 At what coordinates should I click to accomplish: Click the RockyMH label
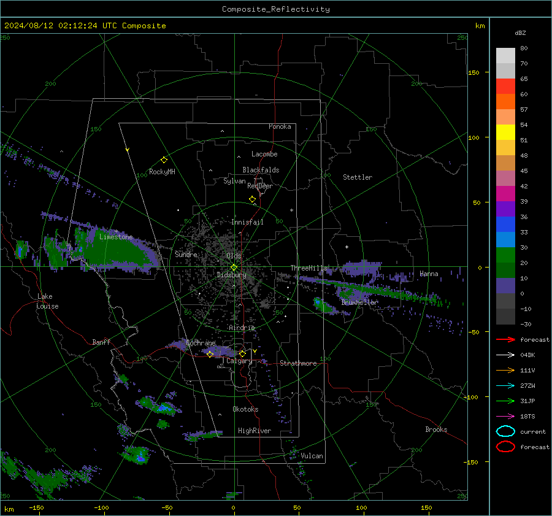coord(162,172)
